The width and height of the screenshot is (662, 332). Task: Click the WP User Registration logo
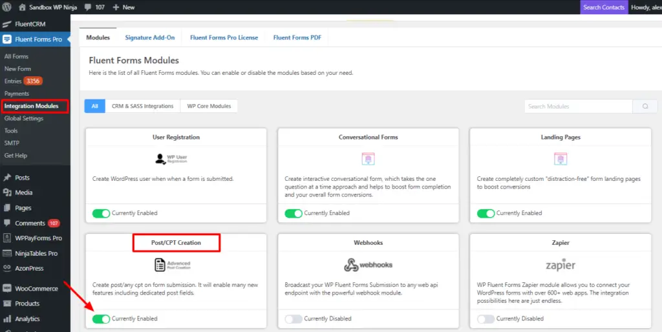point(171,159)
